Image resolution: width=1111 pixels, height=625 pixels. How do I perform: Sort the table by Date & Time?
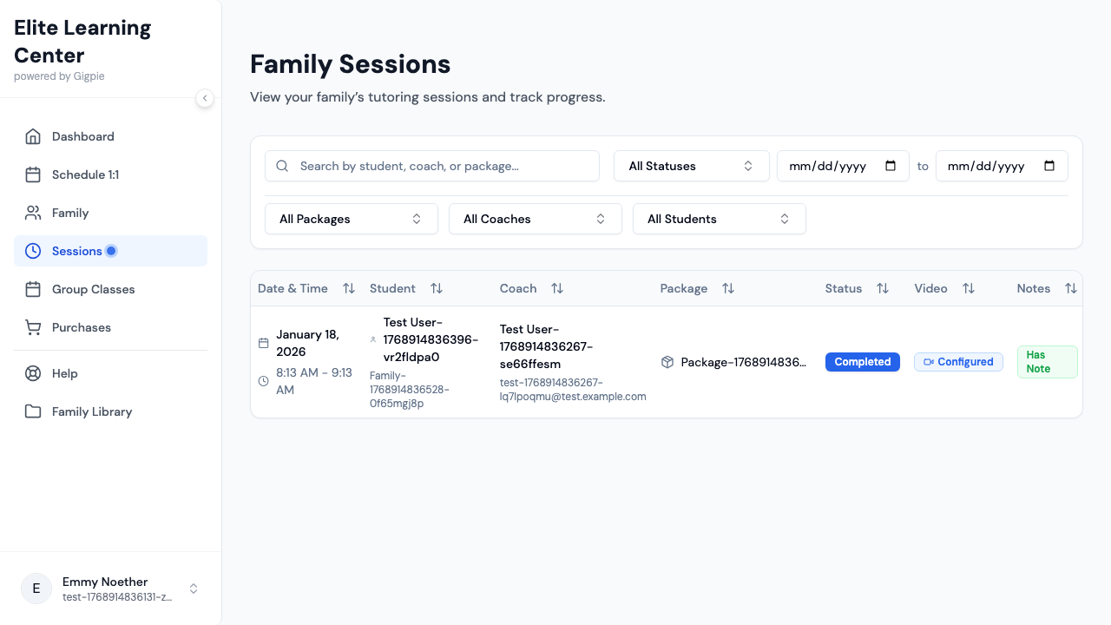349,288
